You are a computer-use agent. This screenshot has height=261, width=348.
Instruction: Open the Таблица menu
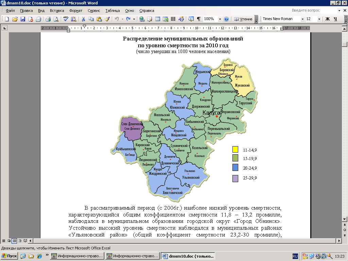(112, 11)
